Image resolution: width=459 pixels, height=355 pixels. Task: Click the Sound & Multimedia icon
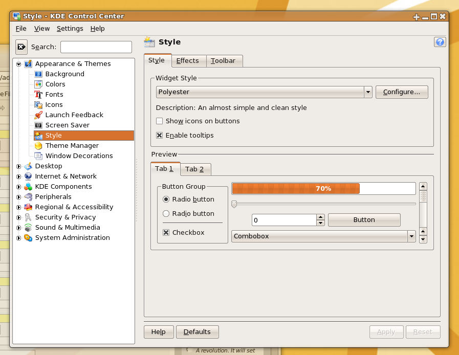tap(28, 228)
